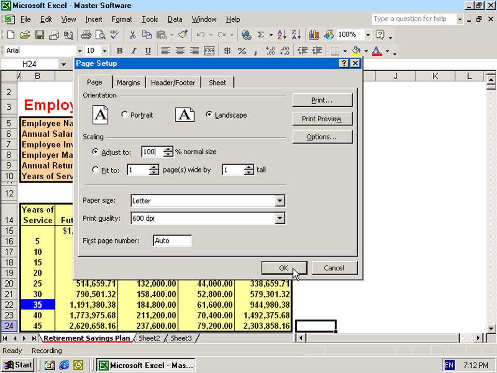Click the AutoSum sigma icon
Image resolution: width=497 pixels, height=373 pixels.
(x=260, y=35)
